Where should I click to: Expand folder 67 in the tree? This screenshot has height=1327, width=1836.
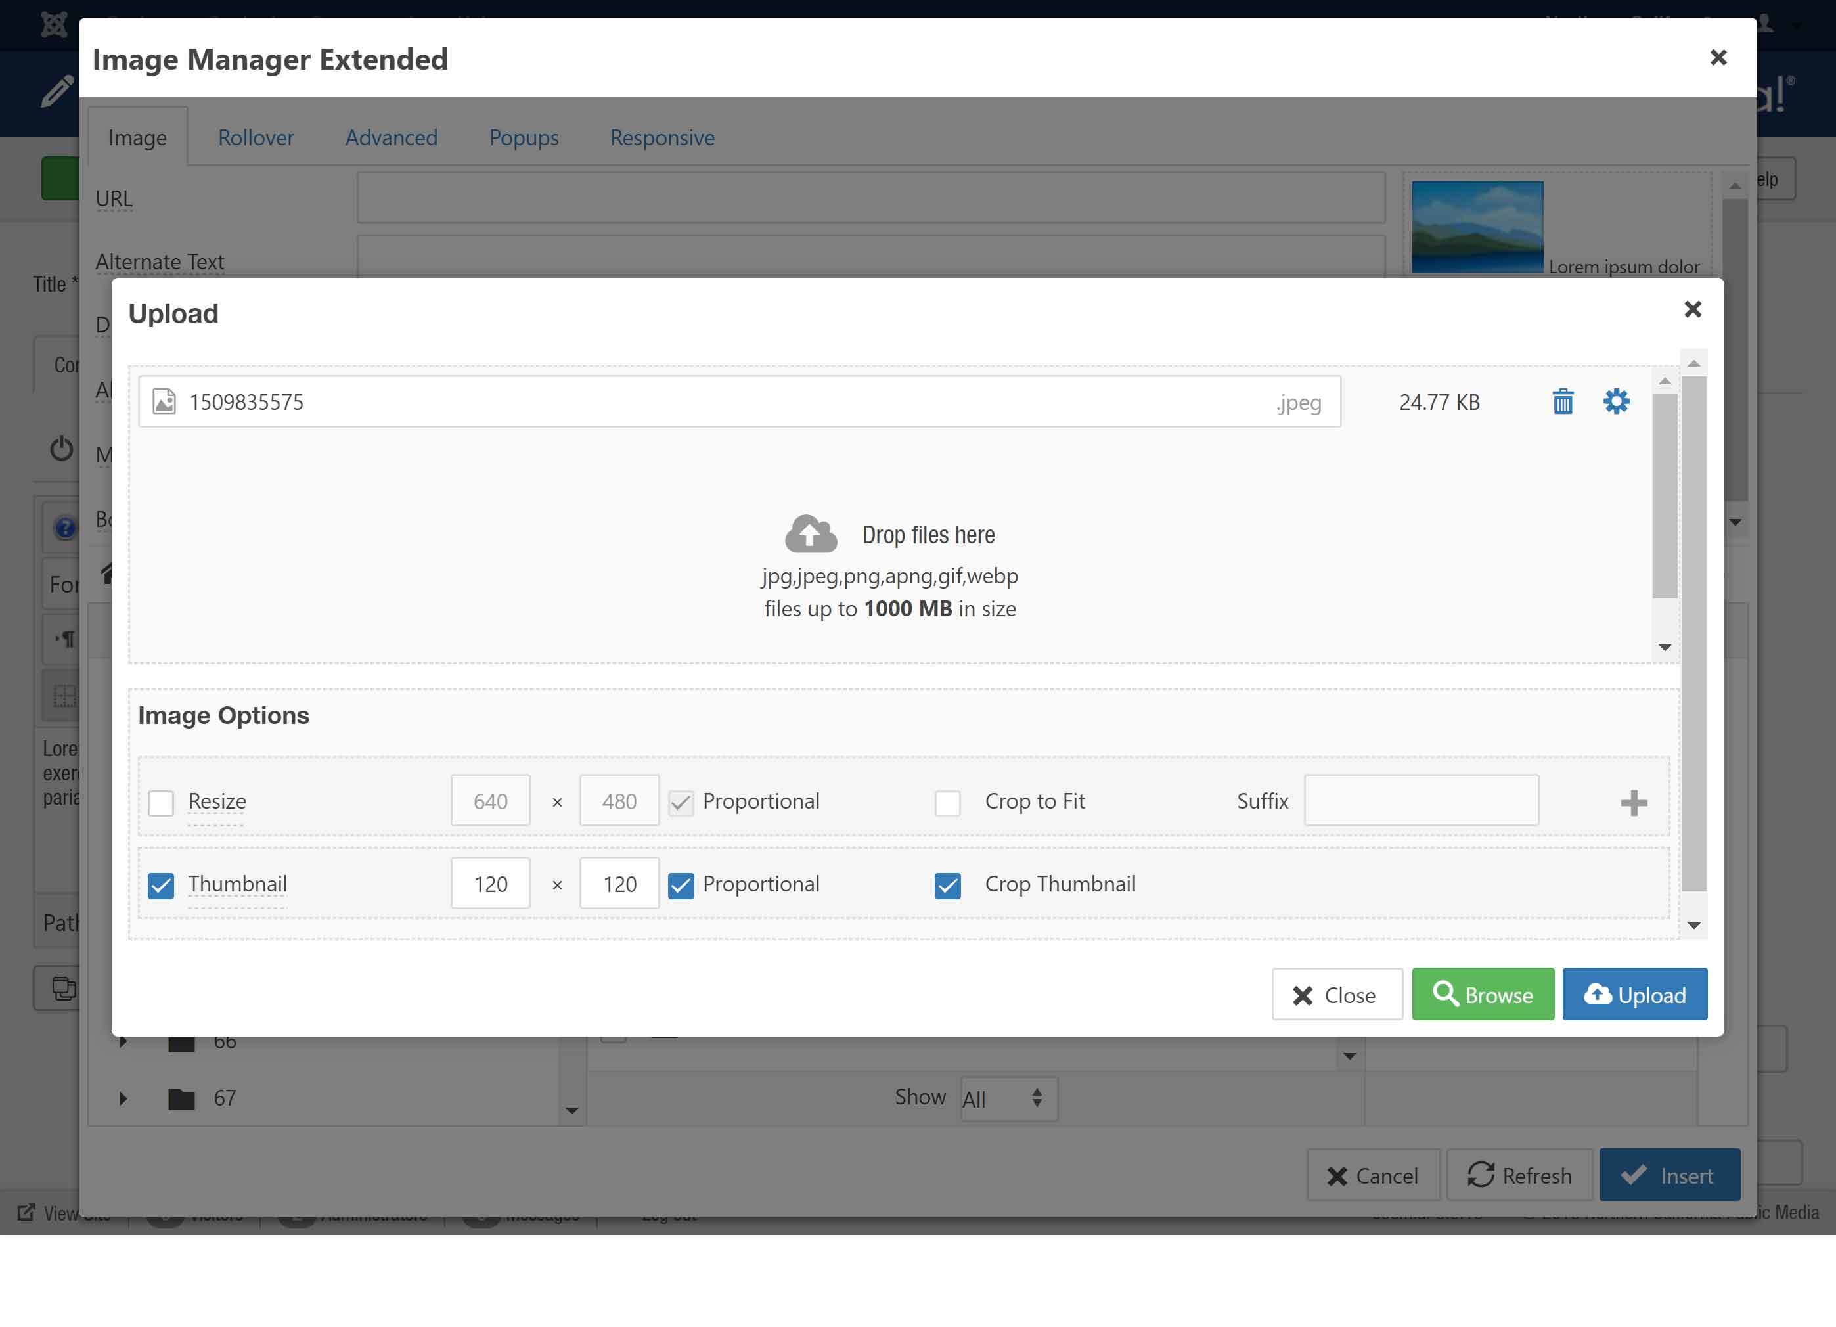point(123,1098)
